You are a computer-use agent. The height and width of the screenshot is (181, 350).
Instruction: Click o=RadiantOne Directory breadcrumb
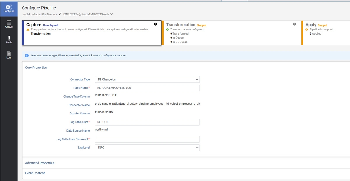pos(44,14)
